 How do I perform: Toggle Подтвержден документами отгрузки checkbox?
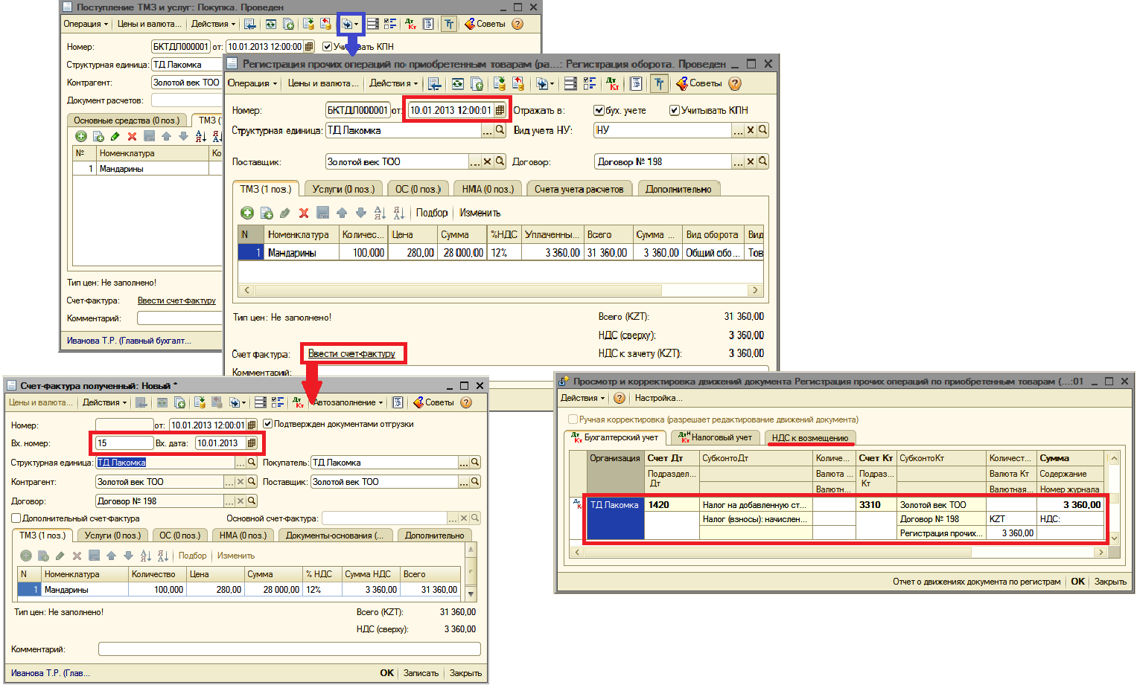coord(268,424)
